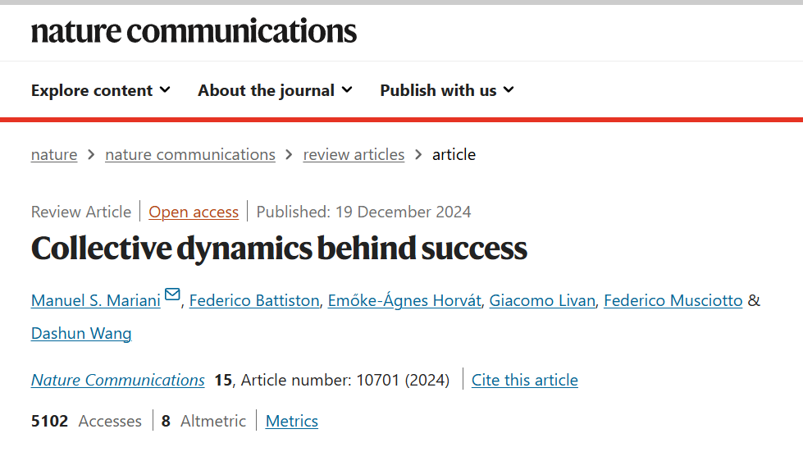Open author Manuel S. Mariani's details
803x452 pixels.
tap(96, 300)
